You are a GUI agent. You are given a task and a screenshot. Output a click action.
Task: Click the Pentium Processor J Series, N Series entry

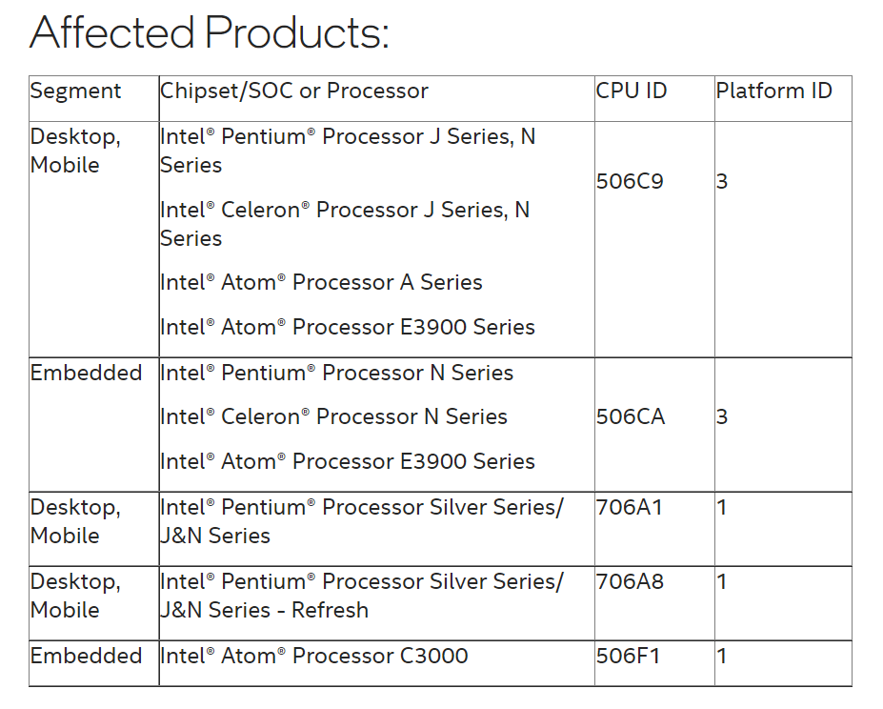click(348, 151)
